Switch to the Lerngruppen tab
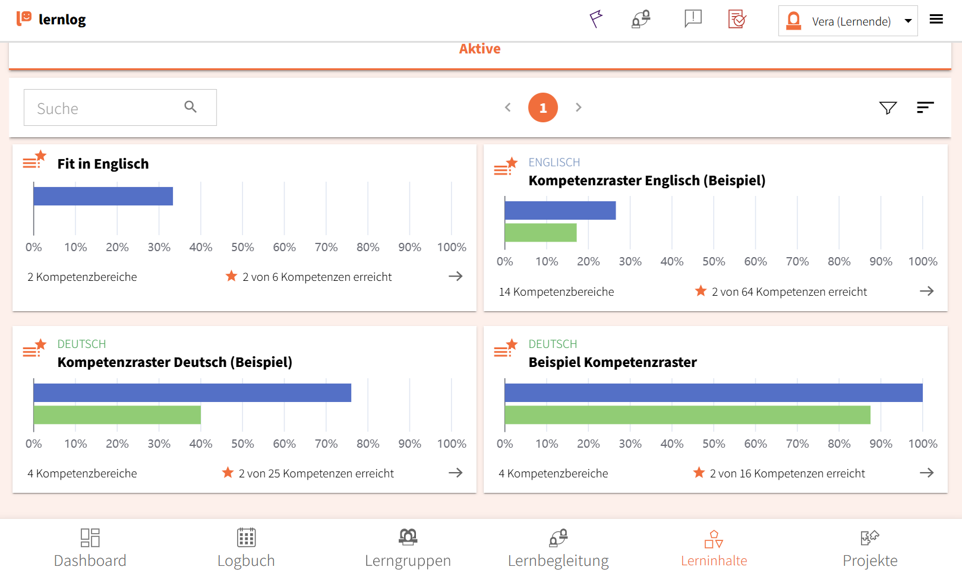Viewport: 962px width, 573px height. click(x=408, y=547)
